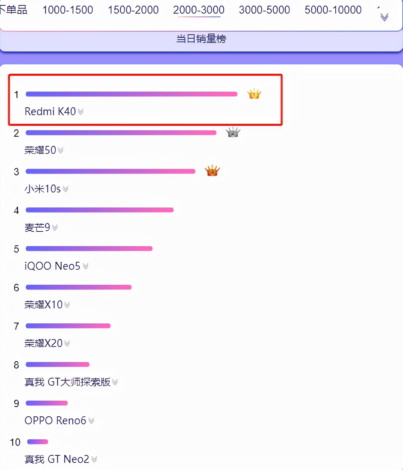Expand the price range list with the chevron

pyautogui.click(x=384, y=17)
